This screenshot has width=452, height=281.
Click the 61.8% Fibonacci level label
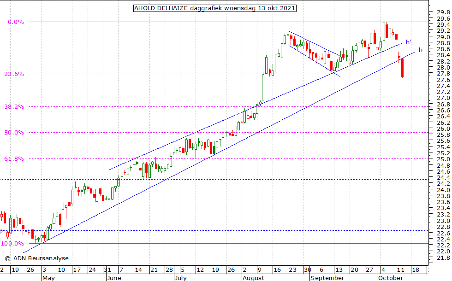click(x=14, y=159)
